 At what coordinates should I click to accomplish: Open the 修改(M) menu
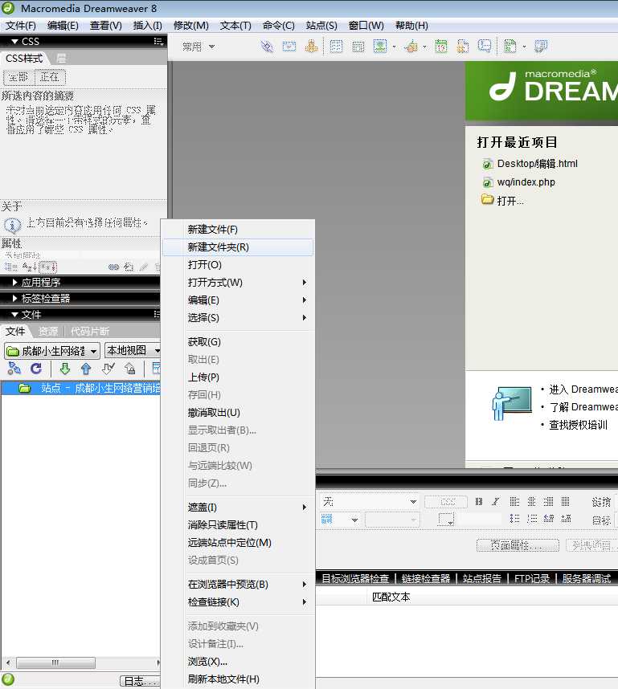[x=191, y=26]
